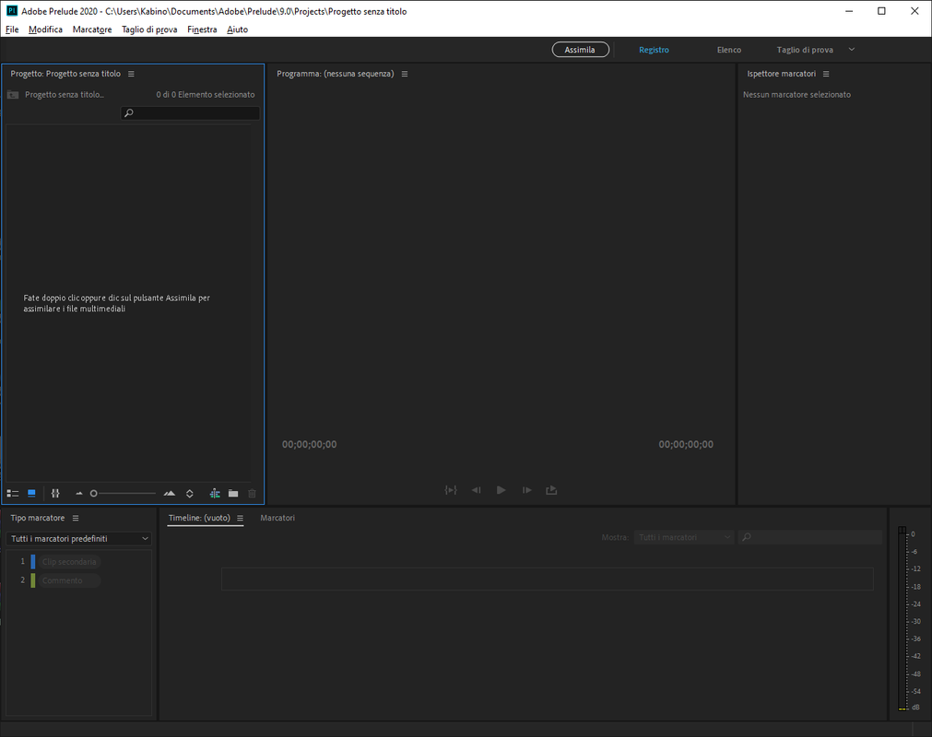Viewport: 932px width, 737px height.
Task: Open the Finestra menu
Action: coord(202,29)
